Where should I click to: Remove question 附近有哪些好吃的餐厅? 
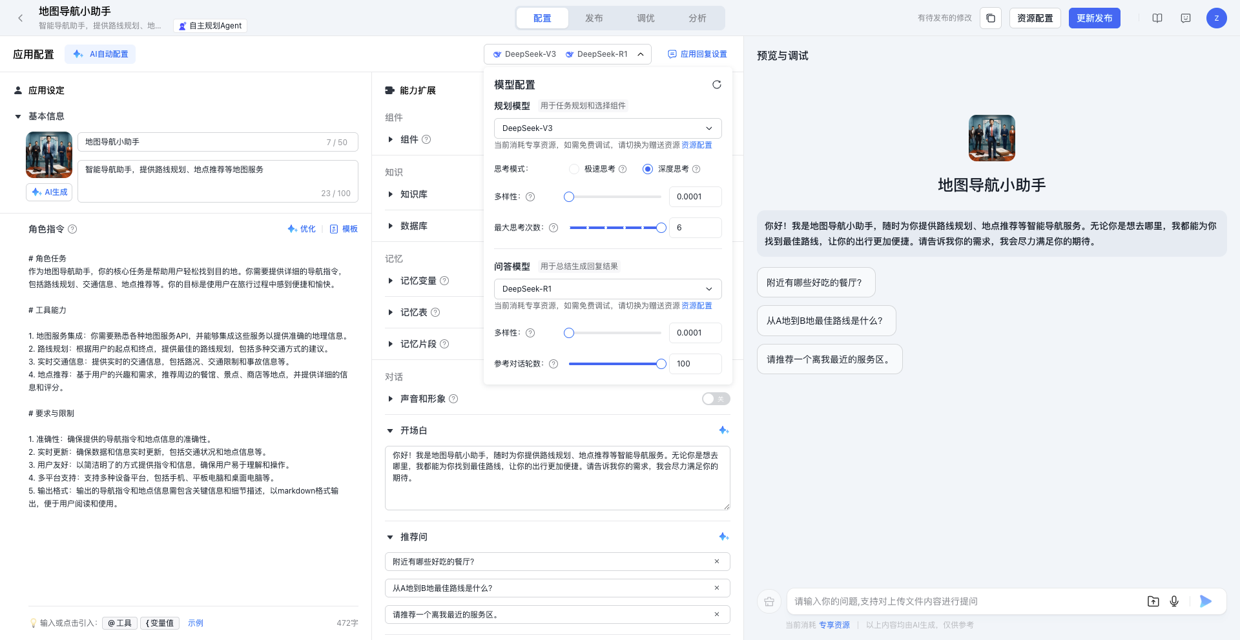[x=717, y=561]
